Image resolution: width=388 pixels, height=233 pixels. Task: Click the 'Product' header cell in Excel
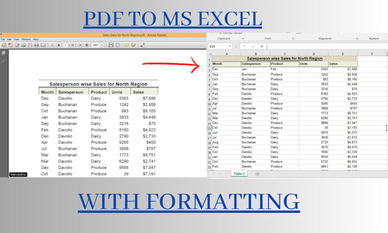coord(285,64)
